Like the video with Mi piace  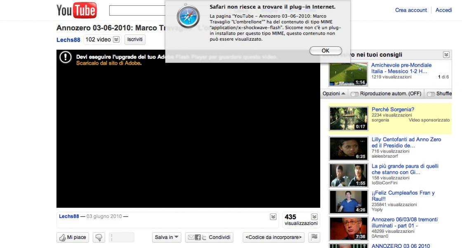pyautogui.click(x=73, y=237)
